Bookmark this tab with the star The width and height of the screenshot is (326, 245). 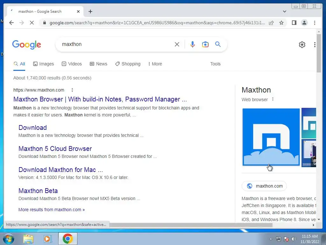[x=281, y=23]
